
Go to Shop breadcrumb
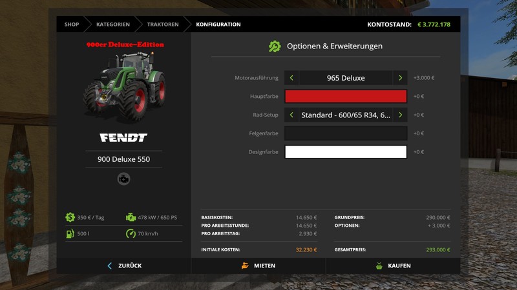click(71, 24)
